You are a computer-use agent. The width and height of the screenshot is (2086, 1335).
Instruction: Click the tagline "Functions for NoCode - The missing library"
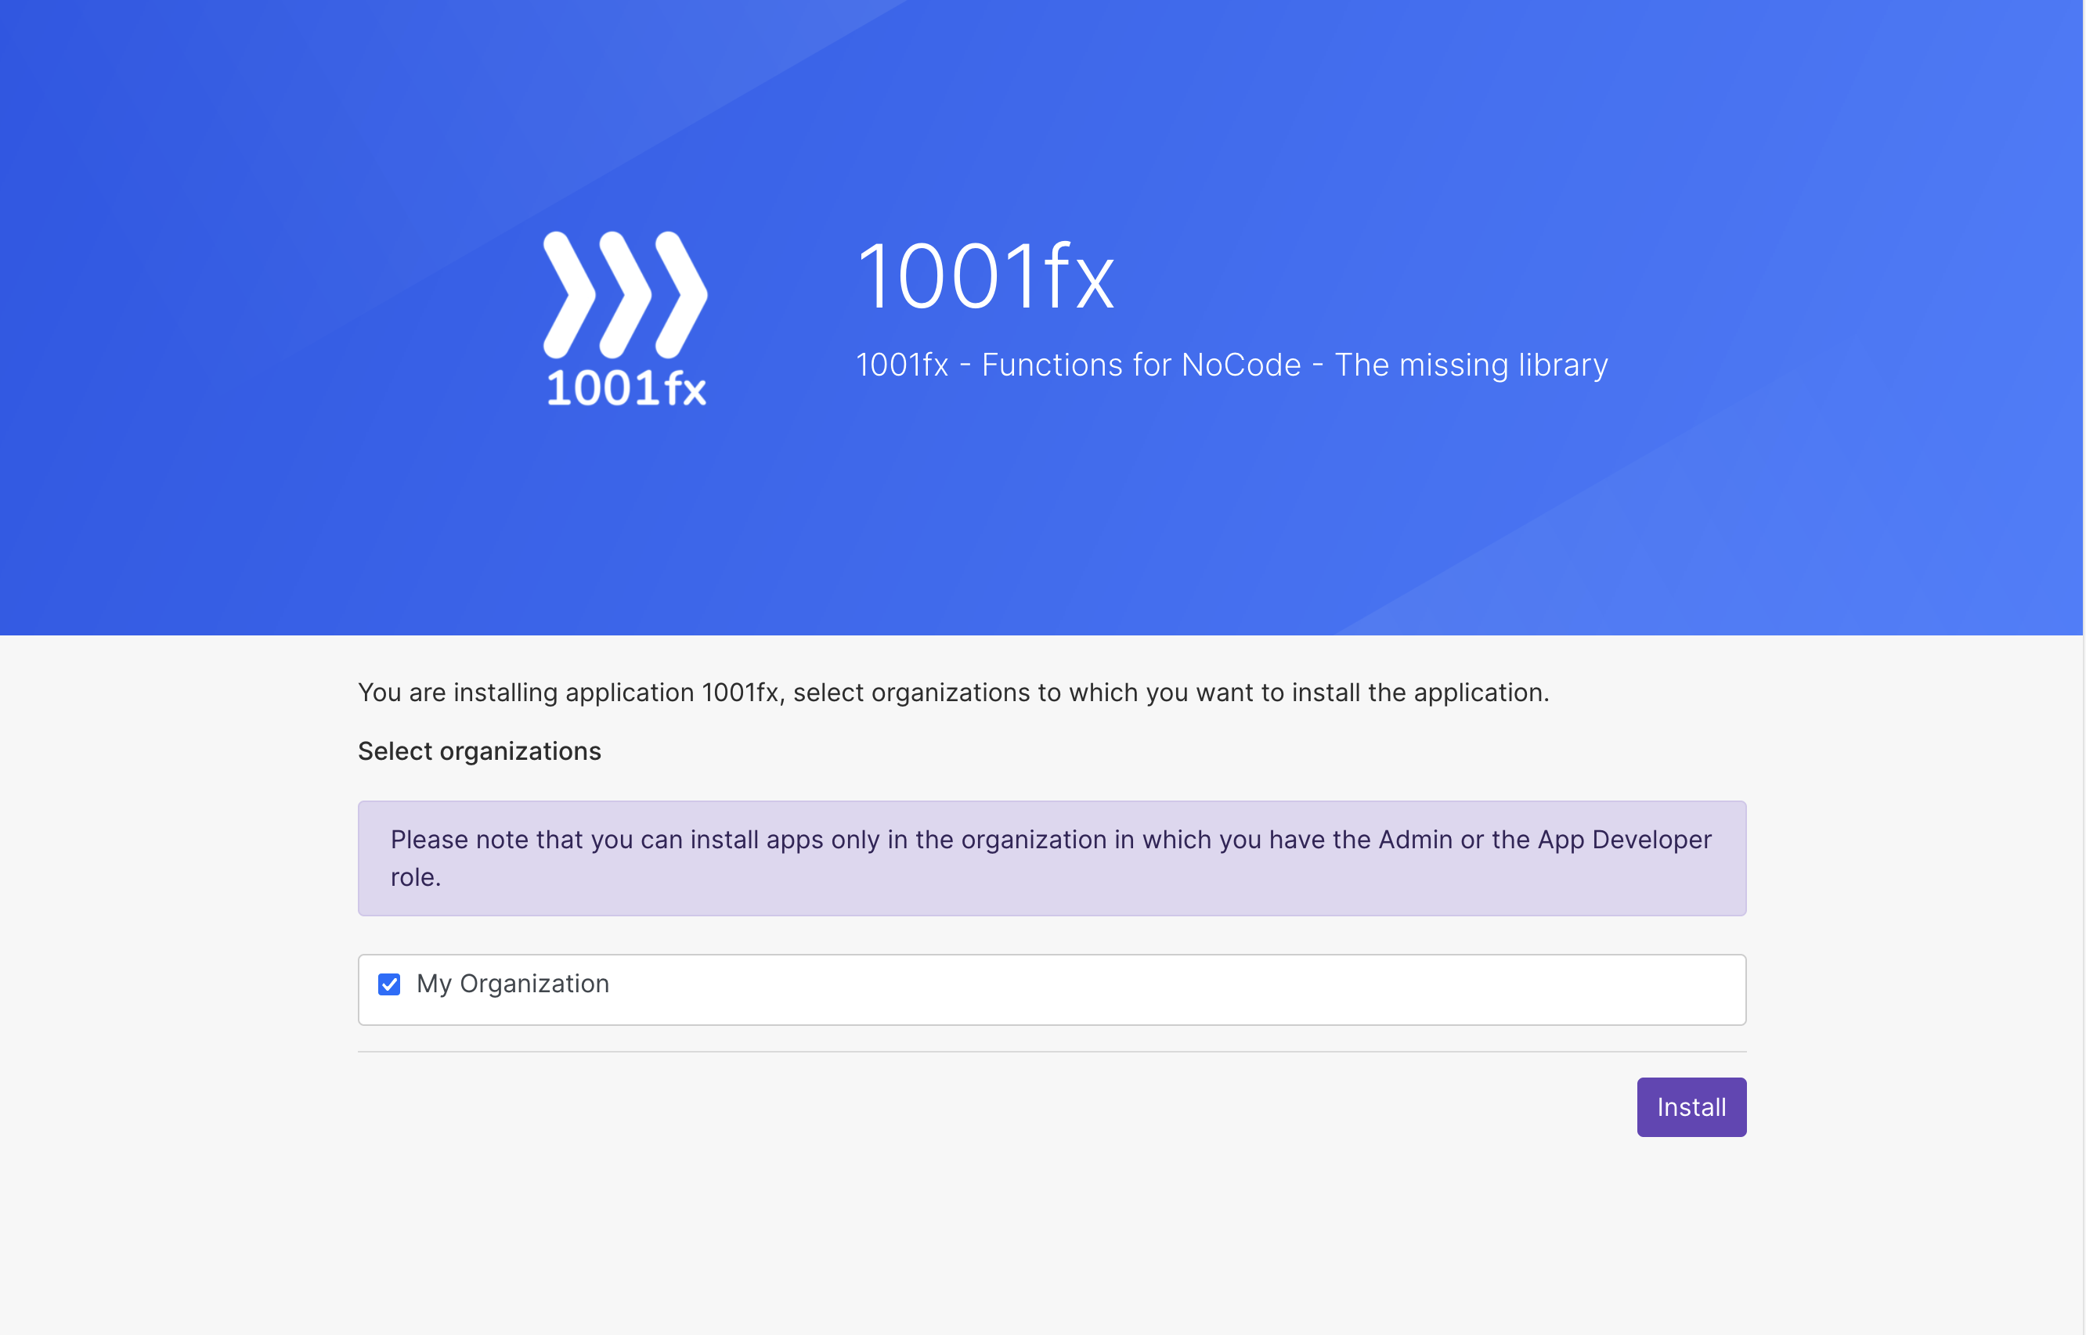1294,365
